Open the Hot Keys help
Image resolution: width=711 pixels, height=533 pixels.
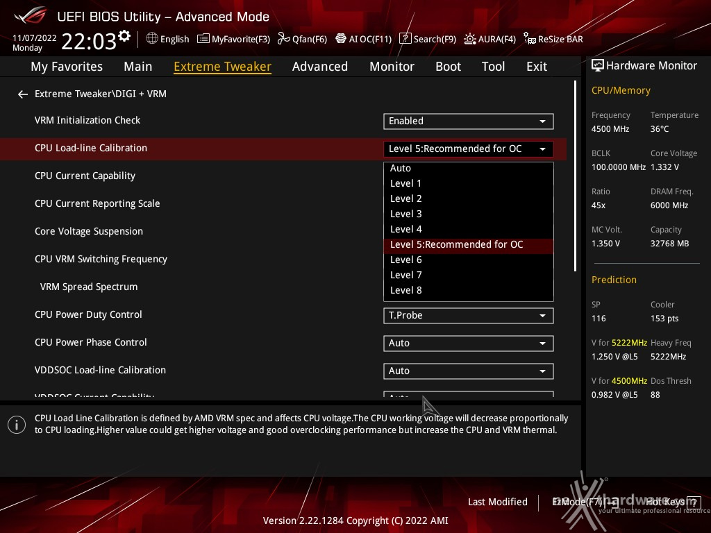[673, 502]
